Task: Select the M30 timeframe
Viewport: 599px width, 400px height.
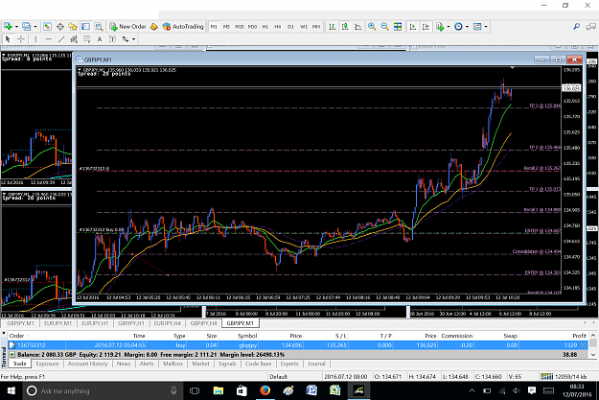Action: 252,27
